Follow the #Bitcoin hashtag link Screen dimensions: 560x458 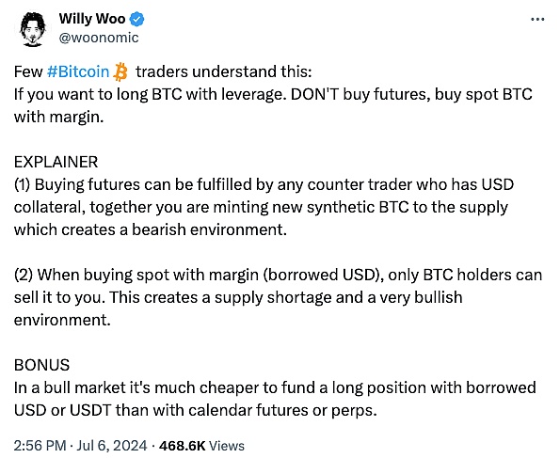pyautogui.click(x=78, y=71)
